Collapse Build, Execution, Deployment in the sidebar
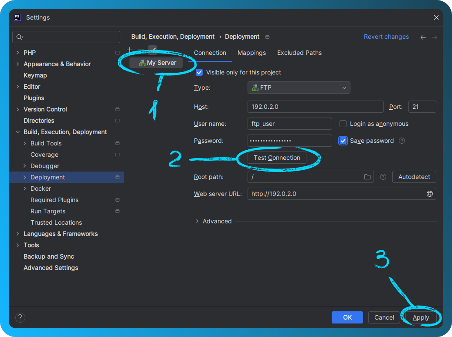The height and width of the screenshot is (337, 452). click(x=17, y=131)
